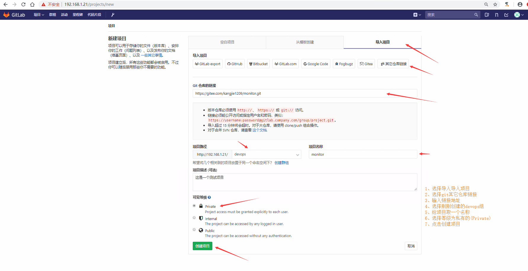Image resolution: width=528 pixels, height=271 pixels.
Task: Click the browser extension icon
Action: pyautogui.click(x=507, y=4)
